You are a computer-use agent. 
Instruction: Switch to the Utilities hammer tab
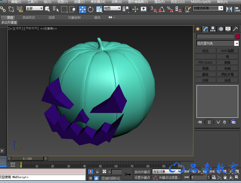coord(235,29)
